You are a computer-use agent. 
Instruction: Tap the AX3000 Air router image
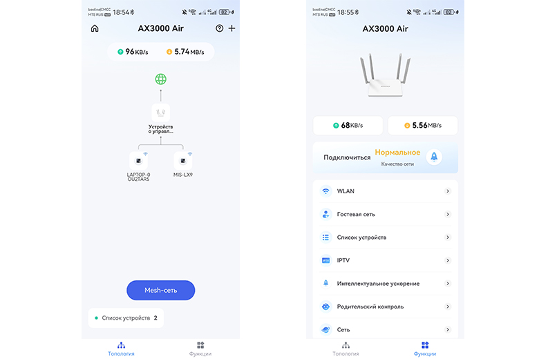pyautogui.click(x=386, y=75)
